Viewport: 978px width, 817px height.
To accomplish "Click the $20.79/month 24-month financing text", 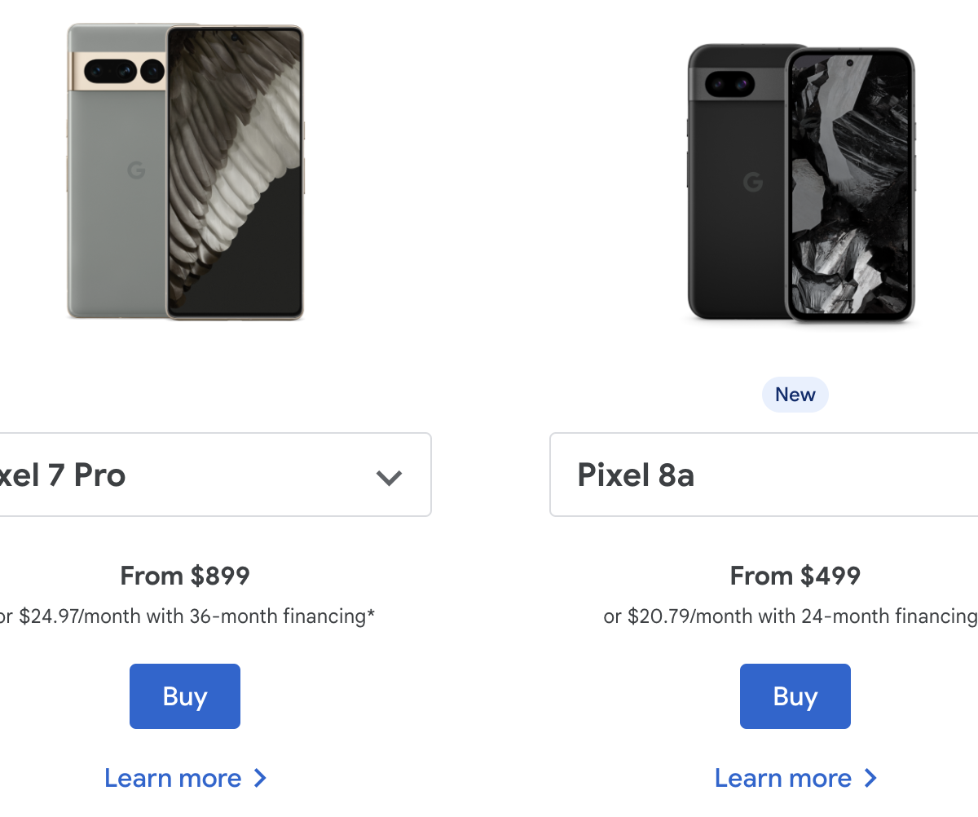I will (791, 616).
